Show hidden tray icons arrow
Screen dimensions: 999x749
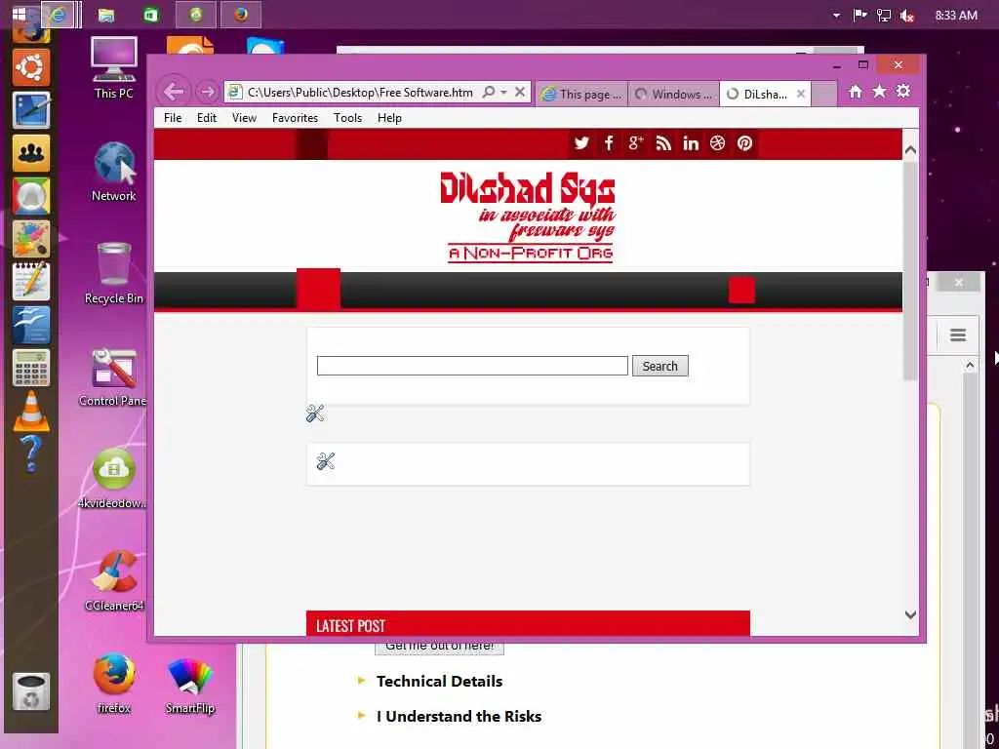coord(836,16)
